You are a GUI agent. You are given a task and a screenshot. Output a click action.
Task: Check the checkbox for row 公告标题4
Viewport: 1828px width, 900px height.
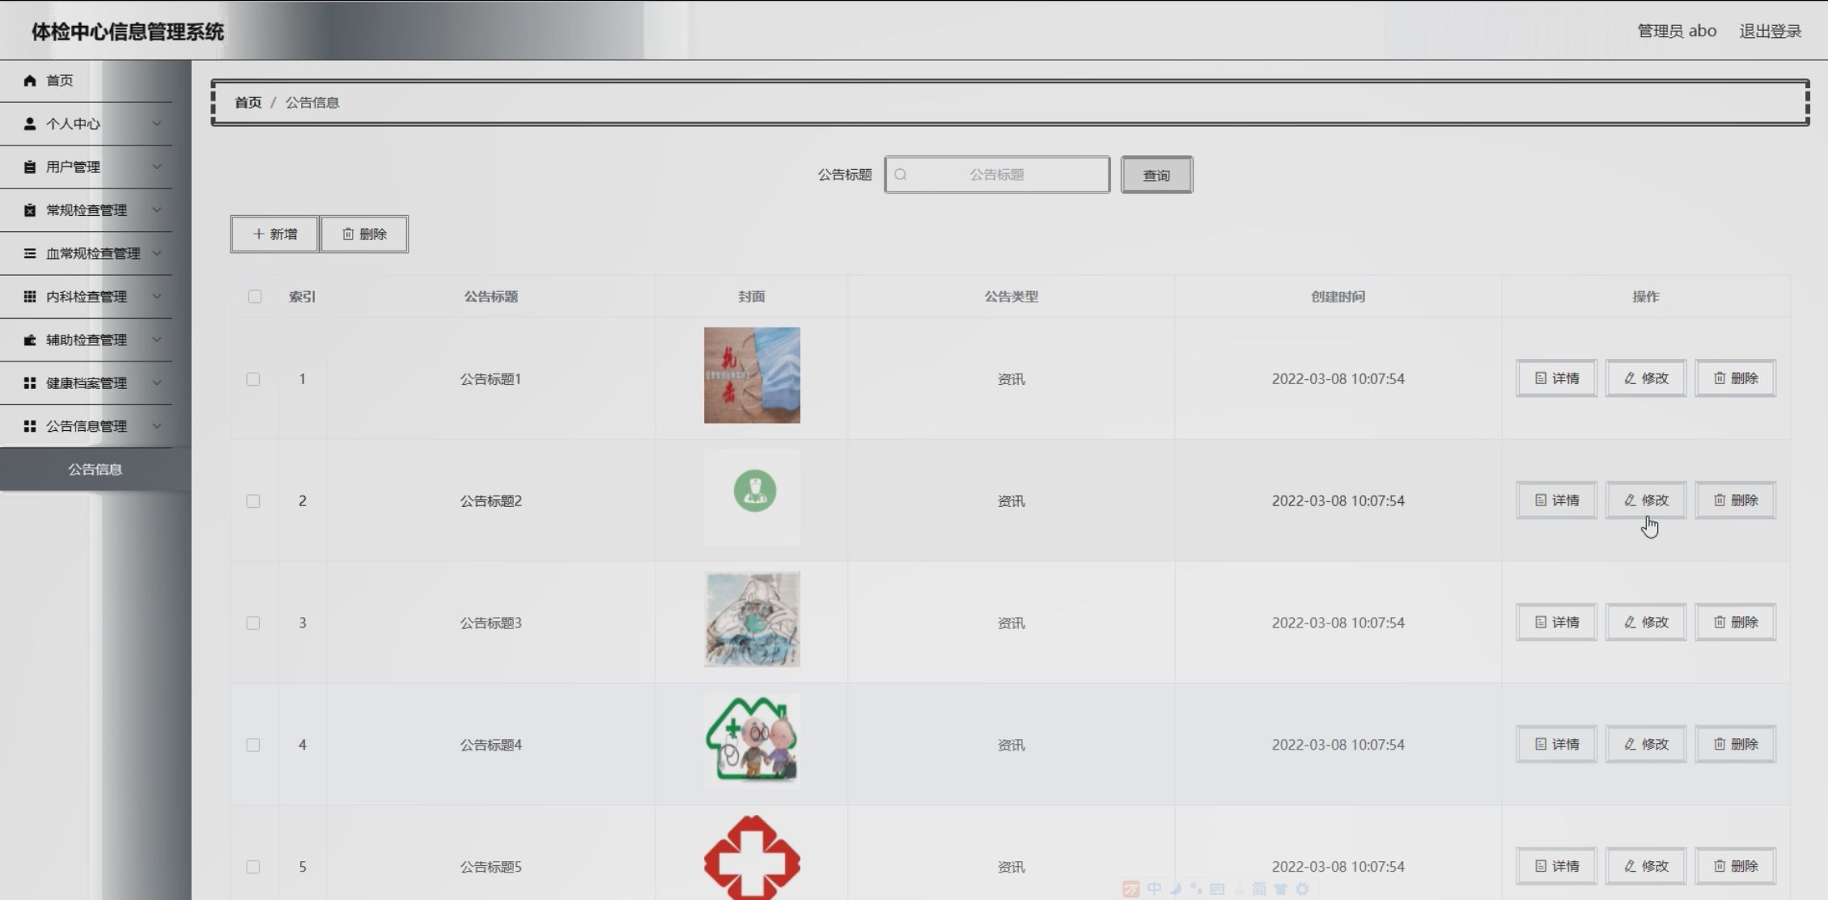(x=253, y=745)
